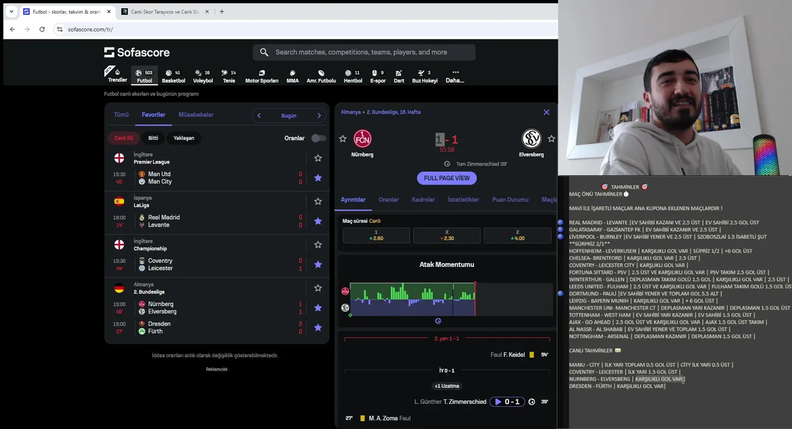
Task: Click the Elversberg club crest
Action: [x=532, y=139]
